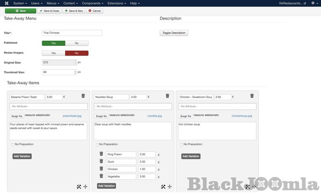Open the settings gear in top bar
The image size is (321, 193).
[313, 3]
